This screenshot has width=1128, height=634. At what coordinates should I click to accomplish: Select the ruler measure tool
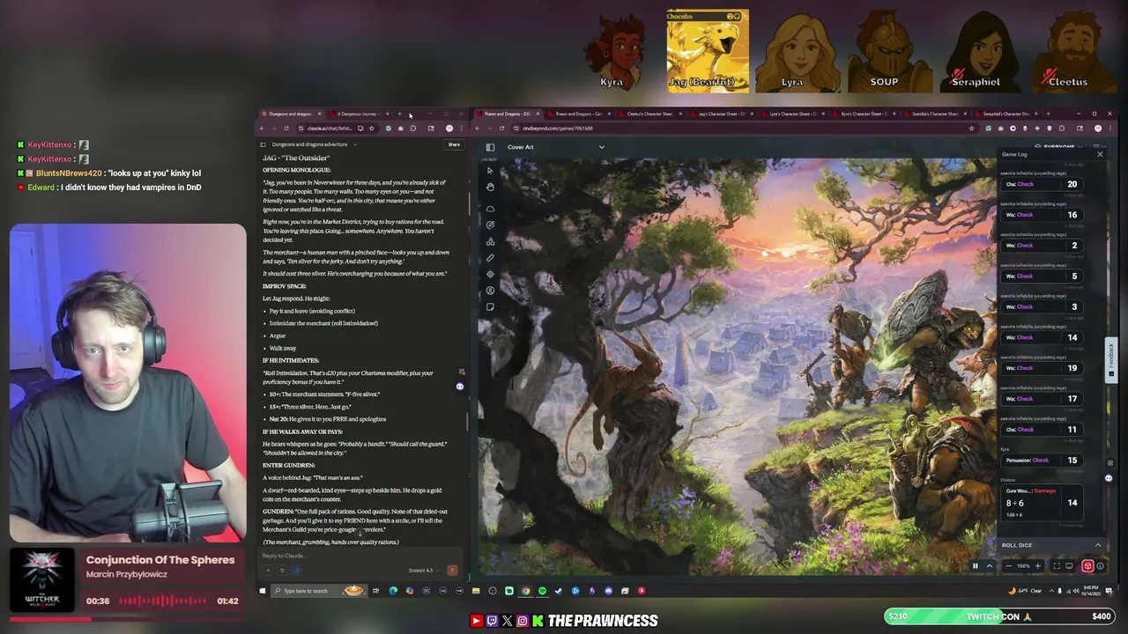(490, 258)
